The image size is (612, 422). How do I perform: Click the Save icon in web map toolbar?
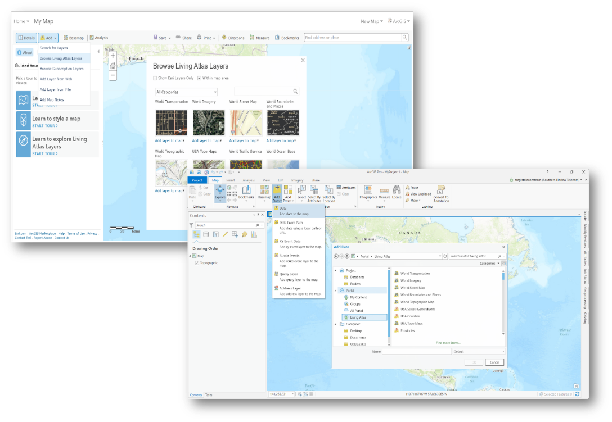pos(155,38)
